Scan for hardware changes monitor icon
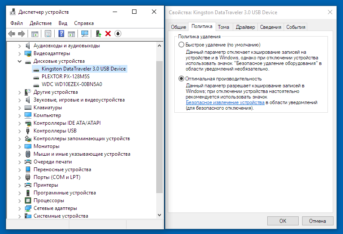The width and height of the screenshot is (343, 234). [85, 34]
